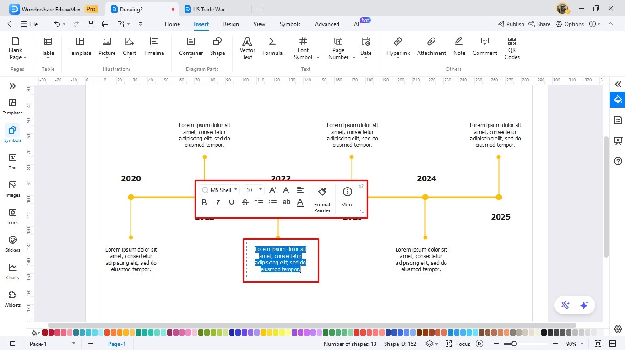Insert a Picture
The width and height of the screenshot is (625, 350).
click(107, 47)
